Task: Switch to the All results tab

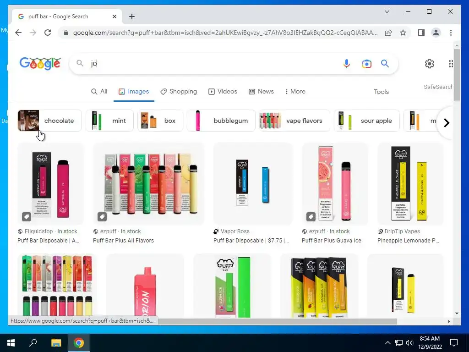Action: coord(99,91)
